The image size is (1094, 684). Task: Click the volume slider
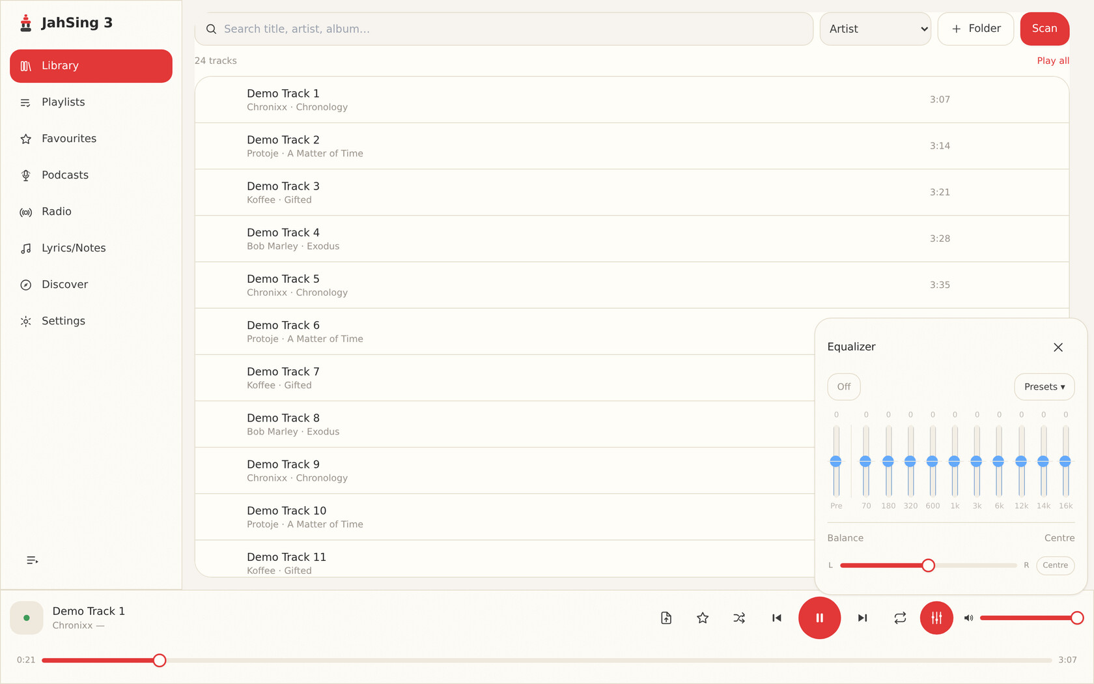1031,618
